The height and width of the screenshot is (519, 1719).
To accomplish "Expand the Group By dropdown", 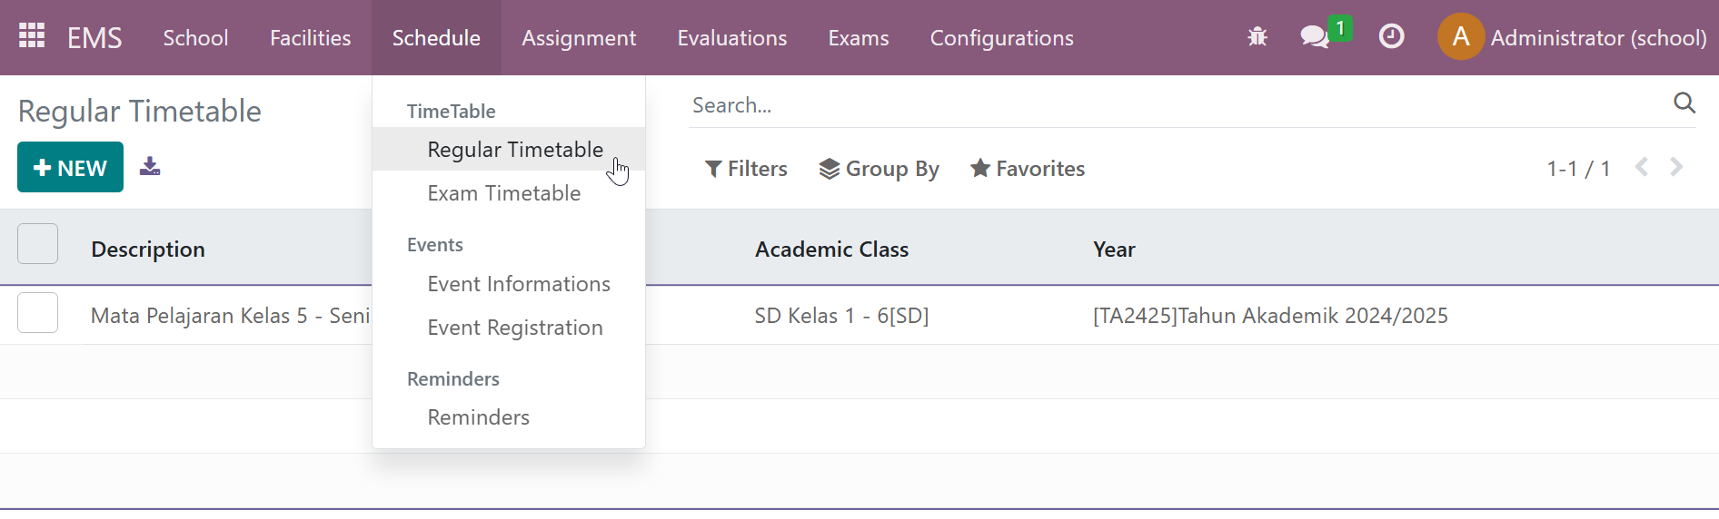I will [879, 169].
